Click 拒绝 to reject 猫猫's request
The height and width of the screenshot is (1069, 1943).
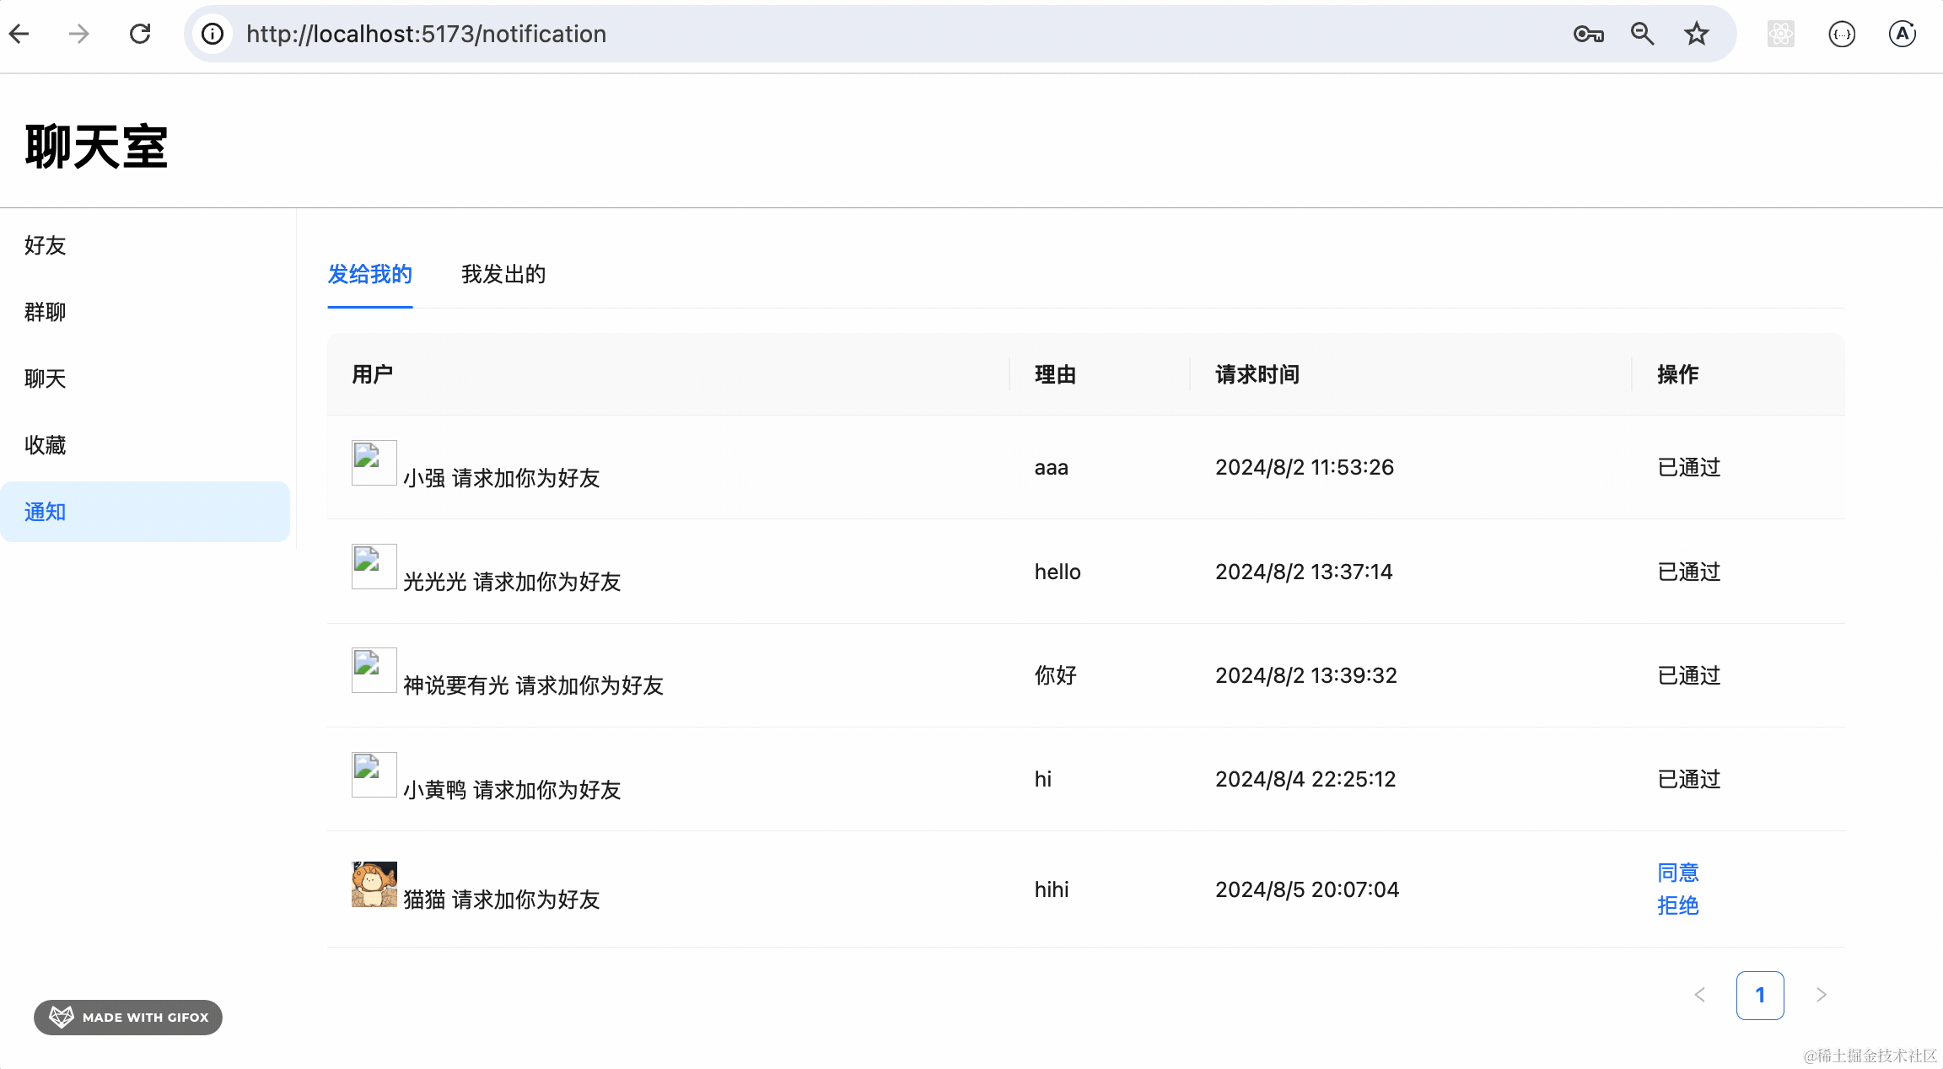point(1677,905)
